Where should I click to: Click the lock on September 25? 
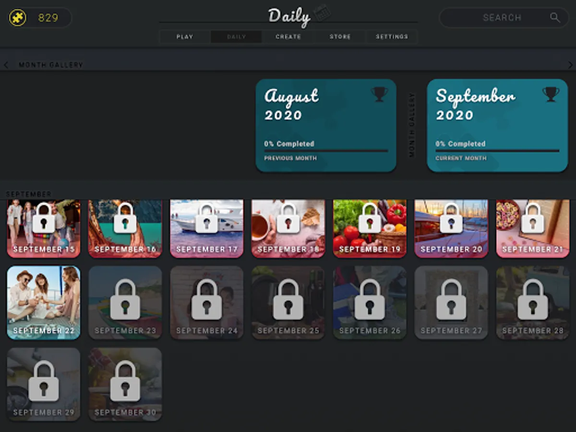pos(288,300)
